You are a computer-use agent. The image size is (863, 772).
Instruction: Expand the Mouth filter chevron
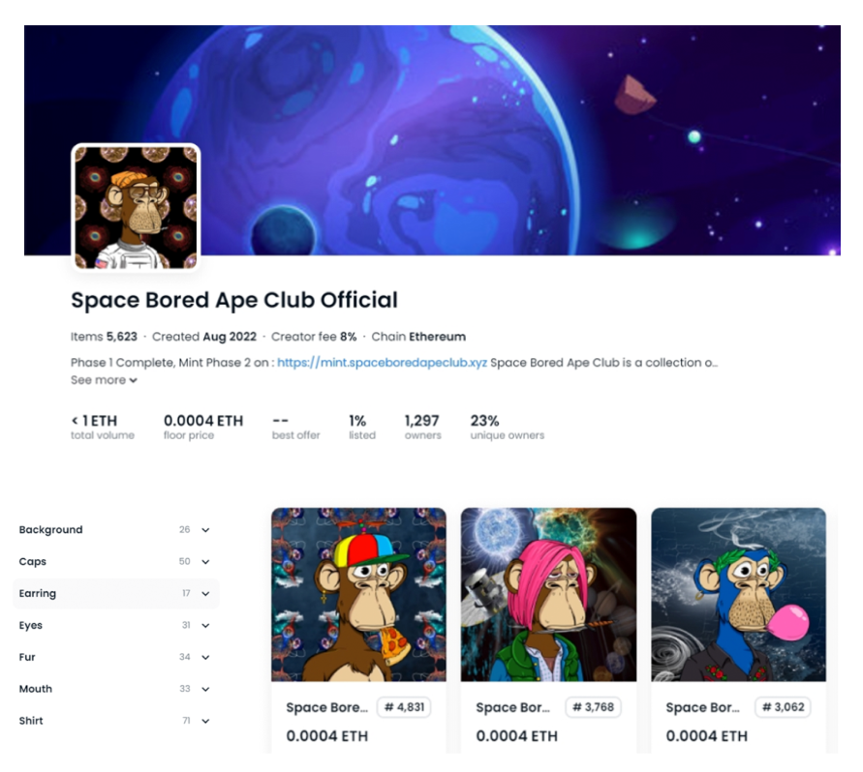click(x=205, y=690)
